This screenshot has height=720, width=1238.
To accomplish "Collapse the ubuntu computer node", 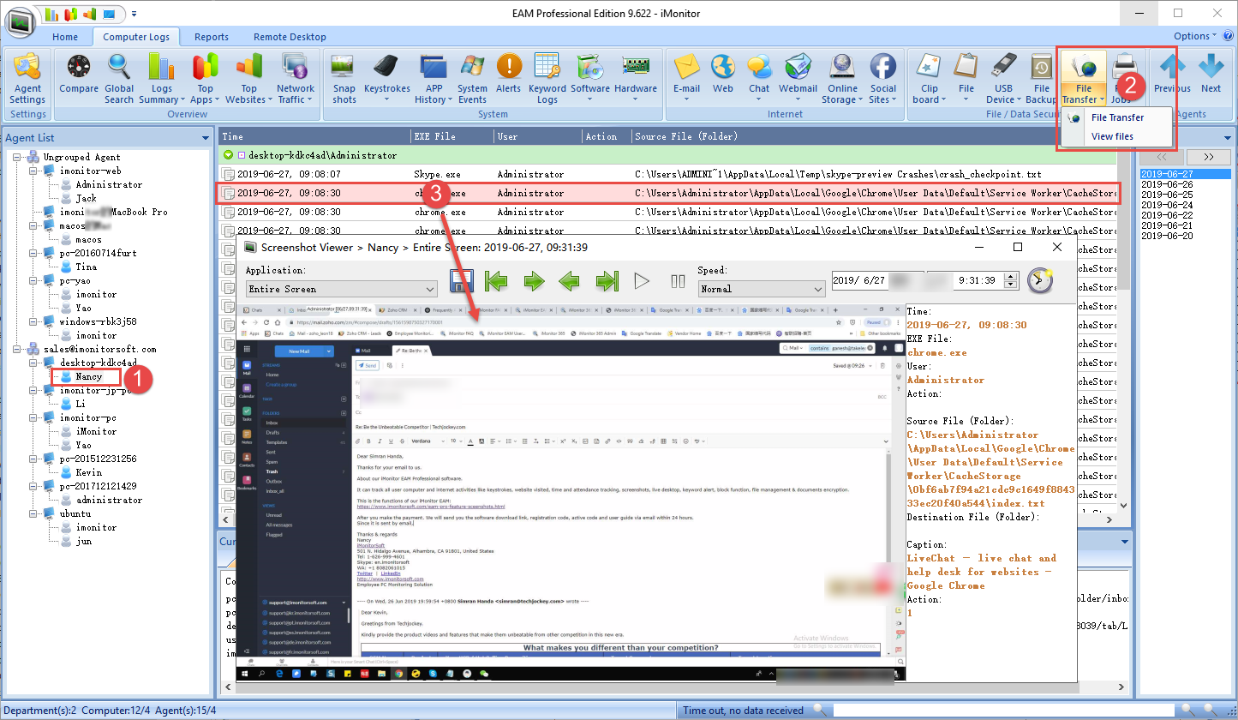I will [33, 513].
